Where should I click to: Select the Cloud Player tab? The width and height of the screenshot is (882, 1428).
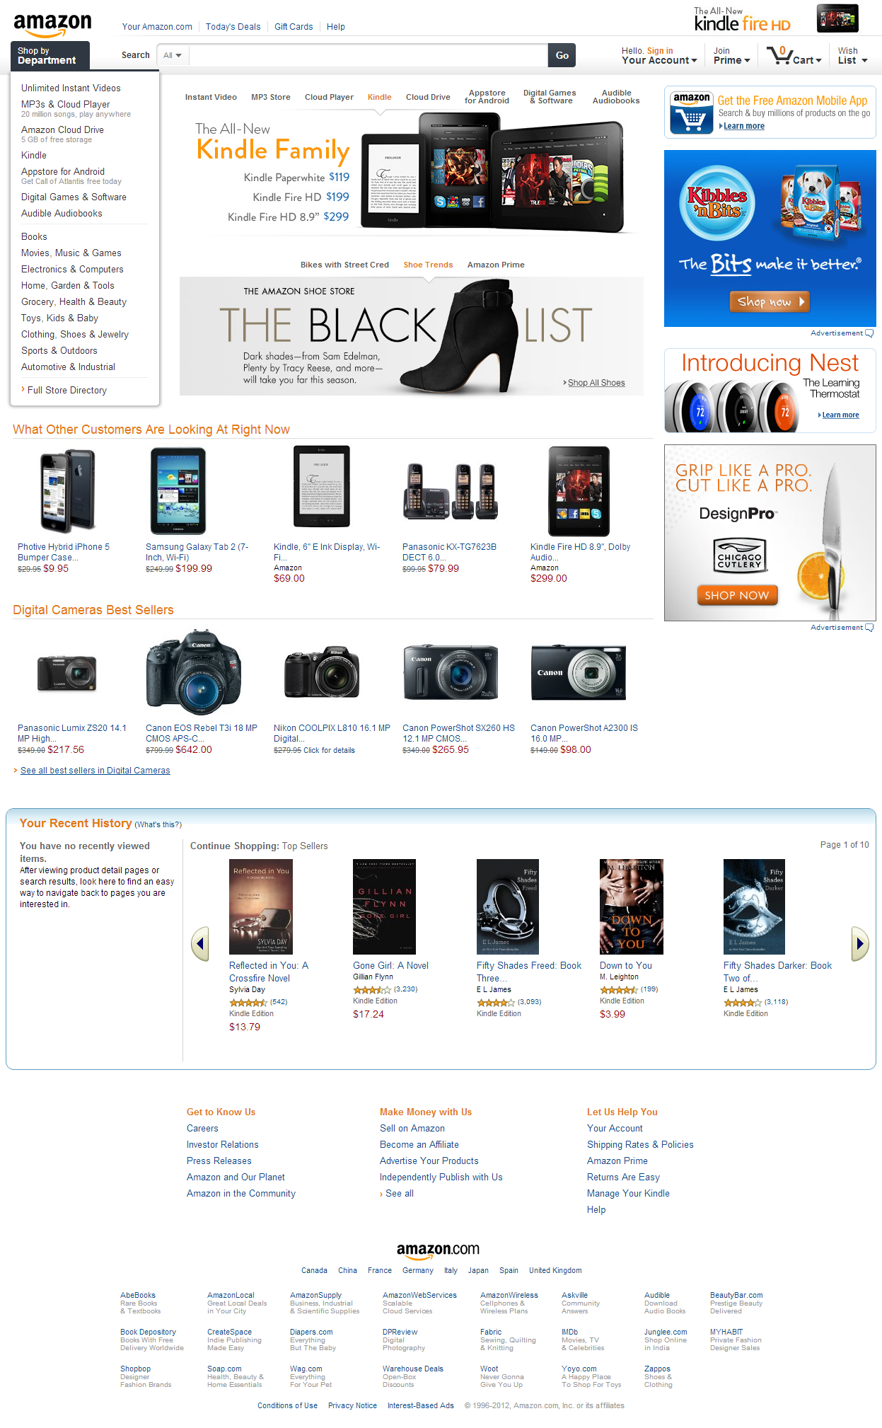tap(329, 97)
